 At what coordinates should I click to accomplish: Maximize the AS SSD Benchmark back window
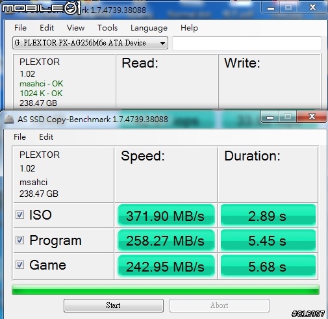tap(288, 8)
